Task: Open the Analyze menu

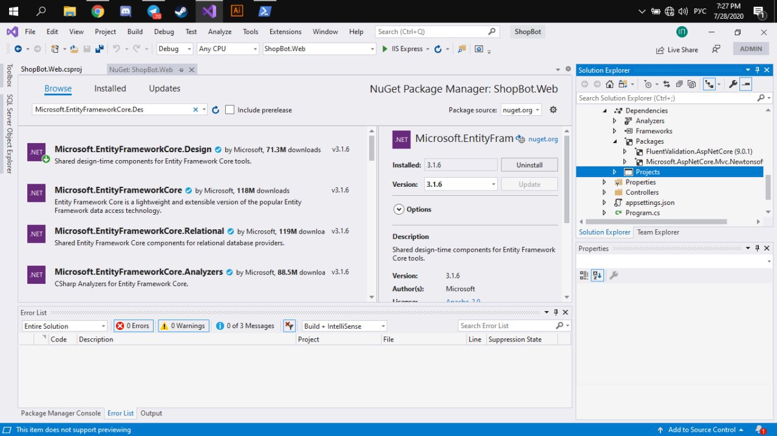Action: (220, 32)
